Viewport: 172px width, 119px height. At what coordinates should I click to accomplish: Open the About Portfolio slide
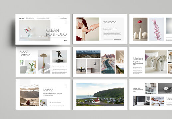[x=43, y=62]
